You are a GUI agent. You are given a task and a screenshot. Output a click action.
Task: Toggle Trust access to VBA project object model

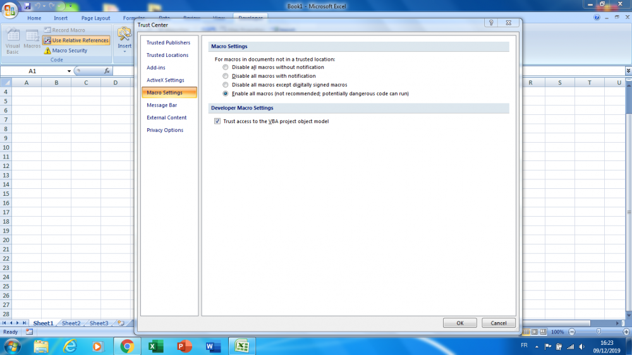[217, 121]
